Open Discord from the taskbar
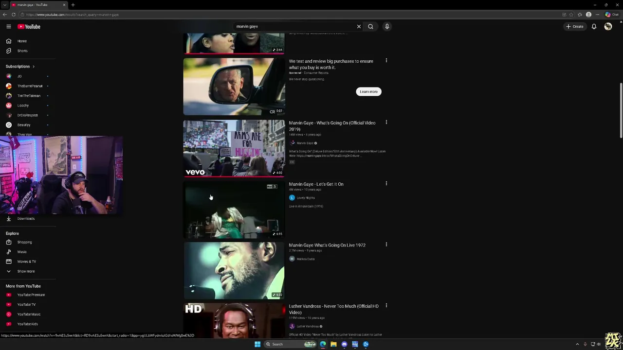 click(344, 344)
